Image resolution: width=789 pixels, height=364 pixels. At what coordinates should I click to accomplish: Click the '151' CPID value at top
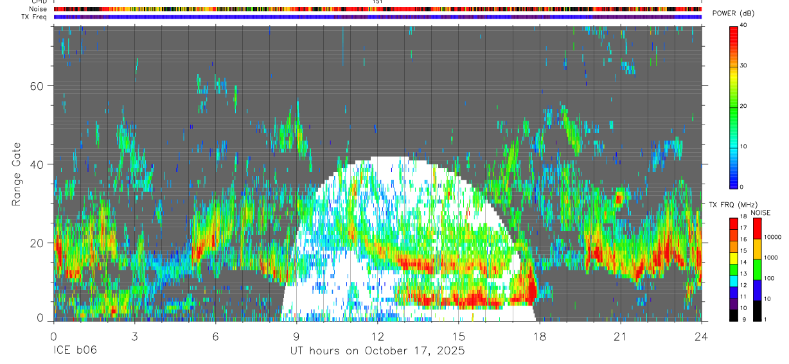coord(378,2)
